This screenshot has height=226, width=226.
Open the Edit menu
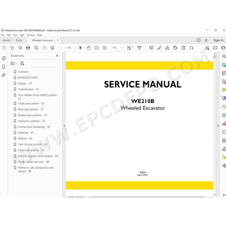pos(8,35)
